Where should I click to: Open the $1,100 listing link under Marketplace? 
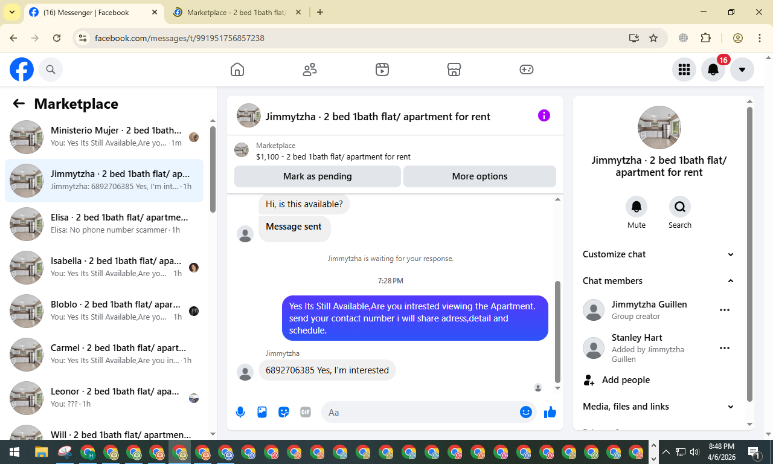click(x=333, y=156)
